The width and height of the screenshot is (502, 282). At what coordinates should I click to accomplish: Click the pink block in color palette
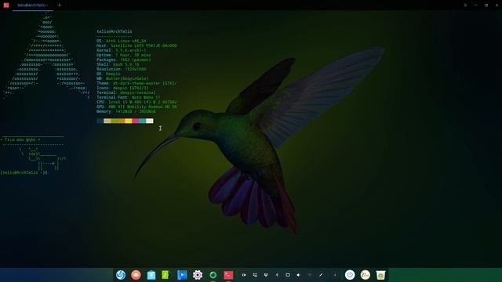(136, 121)
